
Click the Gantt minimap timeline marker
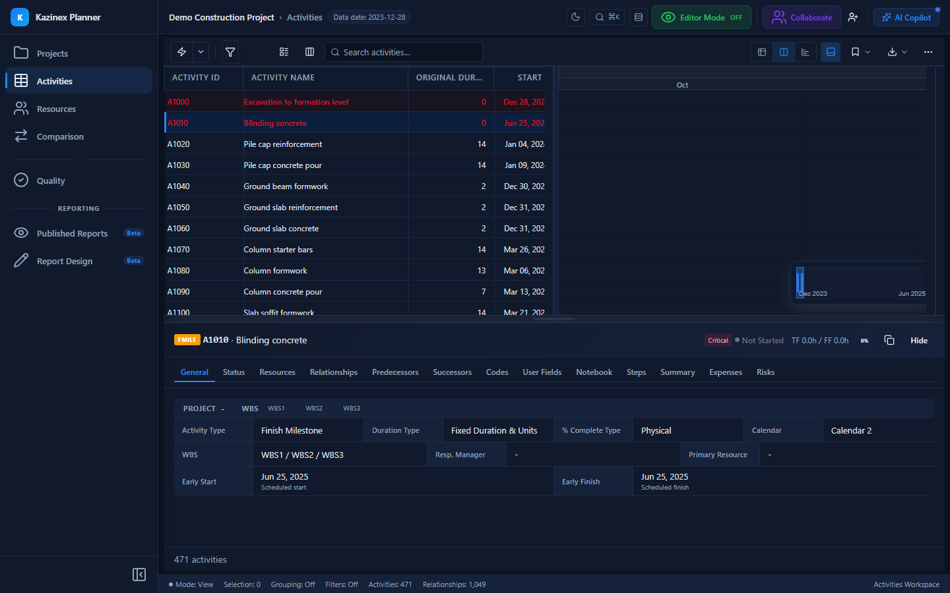pos(800,282)
